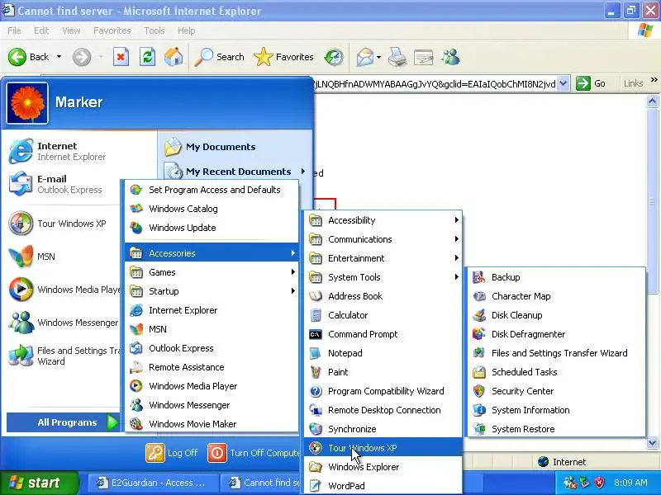Viewport: 661px width, 495px height.
Task: Open the Mail button dropdown arrow
Action: point(378,57)
